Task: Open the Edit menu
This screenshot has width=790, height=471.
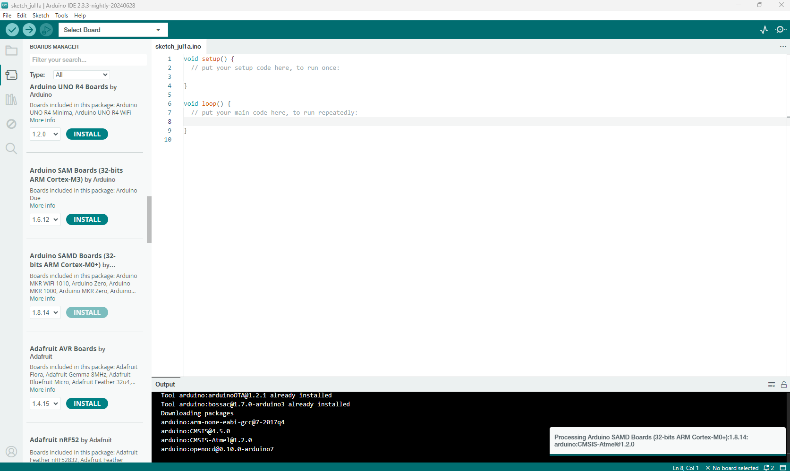Action: click(22, 16)
